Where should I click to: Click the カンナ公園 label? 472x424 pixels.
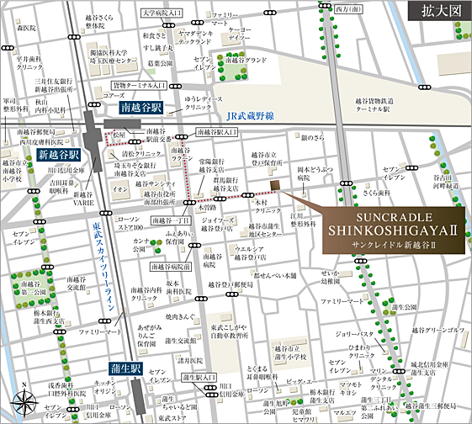pos(141,246)
